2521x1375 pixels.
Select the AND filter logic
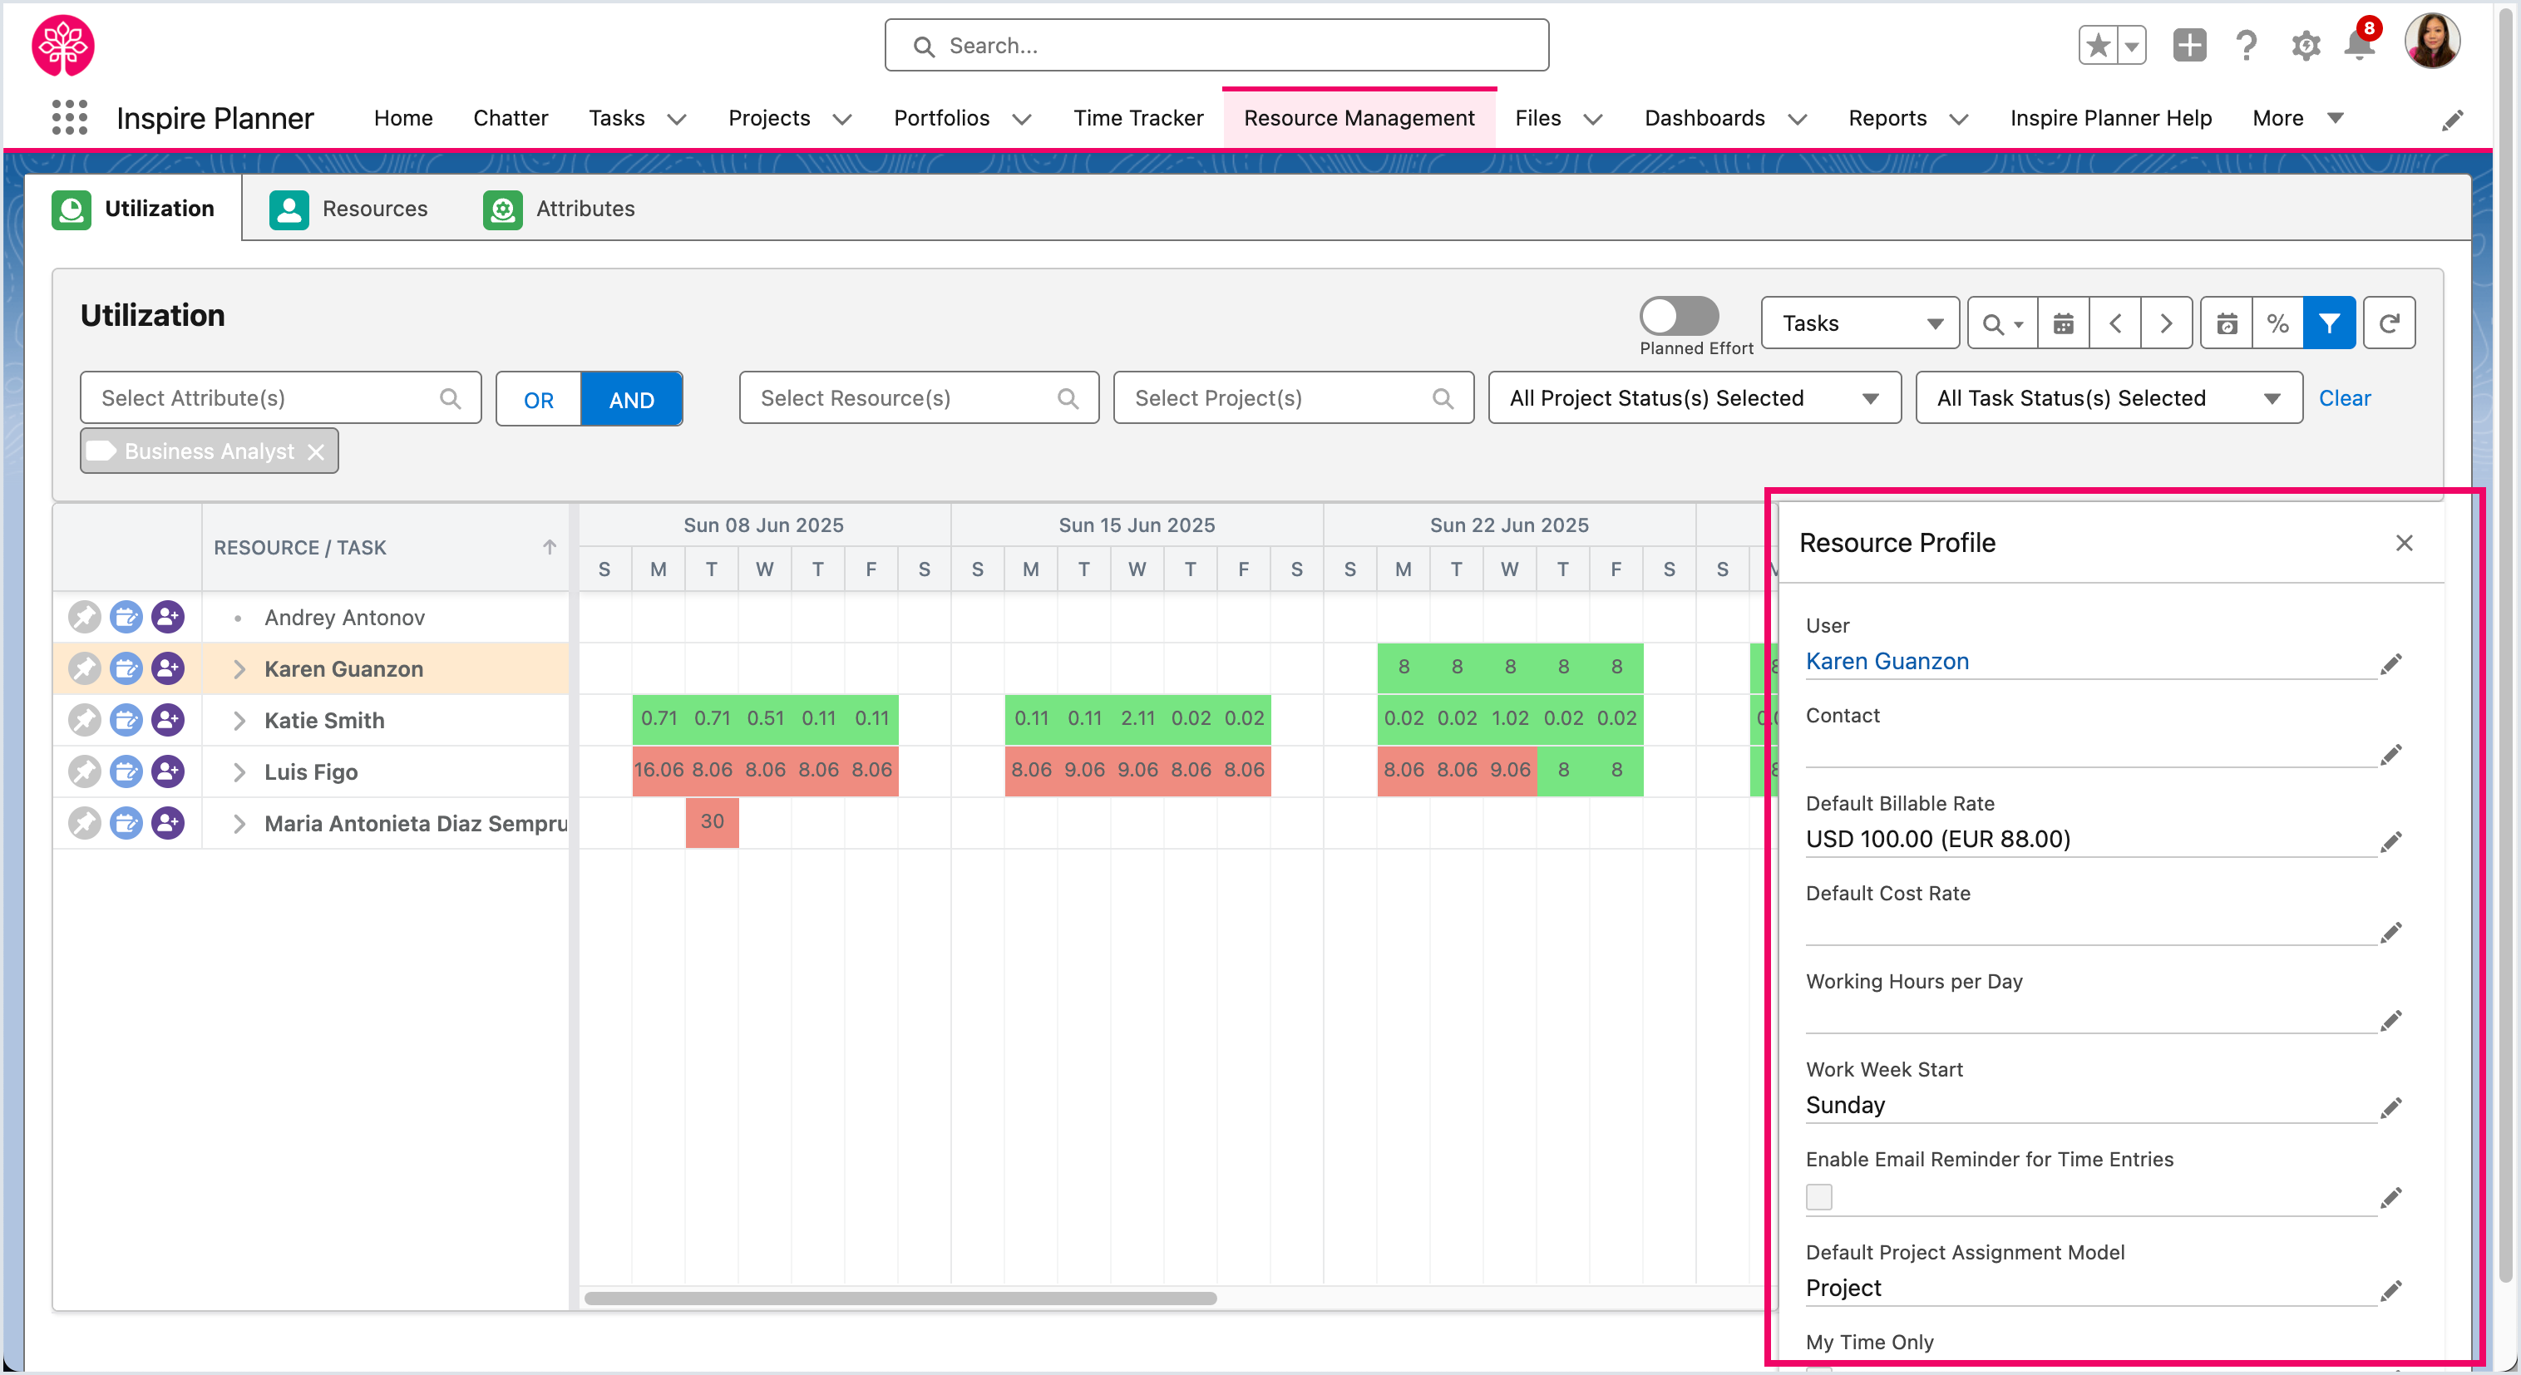click(x=631, y=399)
